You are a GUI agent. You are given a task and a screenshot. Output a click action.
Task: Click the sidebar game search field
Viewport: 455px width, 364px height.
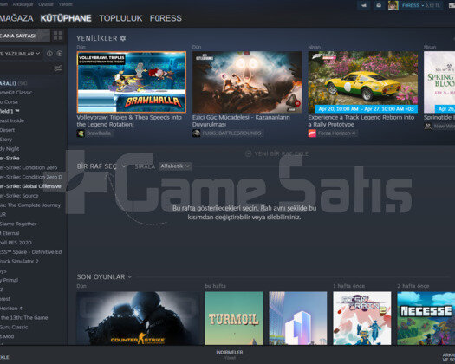click(25, 68)
